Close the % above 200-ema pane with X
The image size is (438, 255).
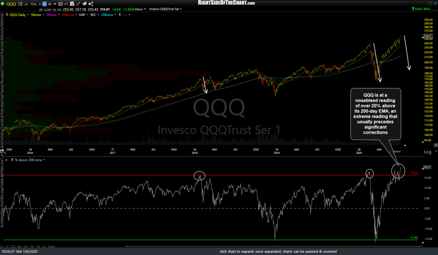pos(6,160)
